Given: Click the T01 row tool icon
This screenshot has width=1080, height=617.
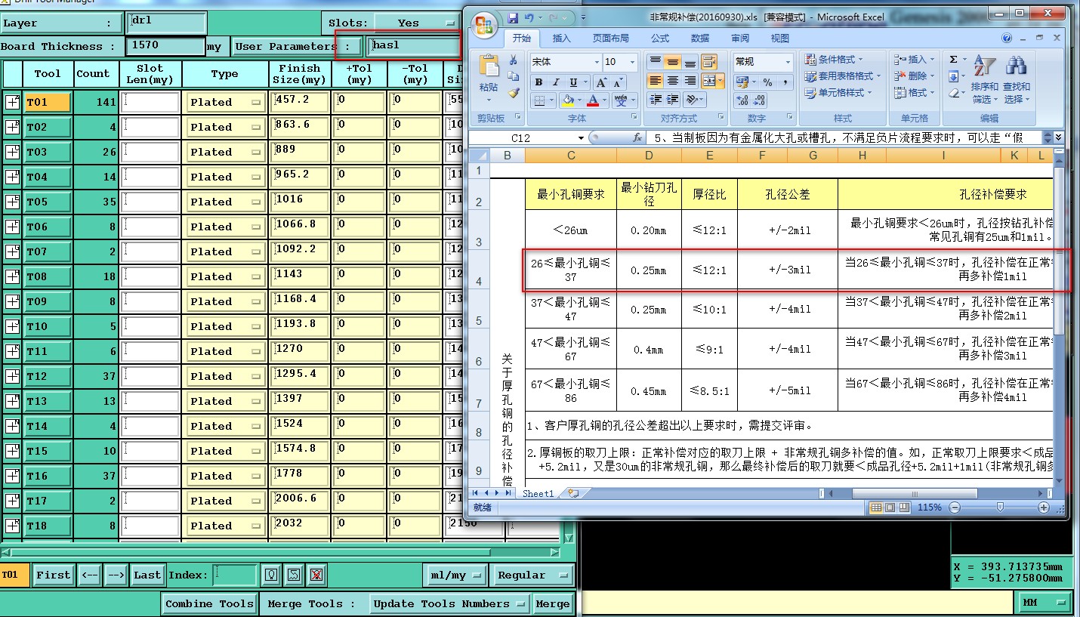Looking at the screenshot, I should pyautogui.click(x=13, y=102).
